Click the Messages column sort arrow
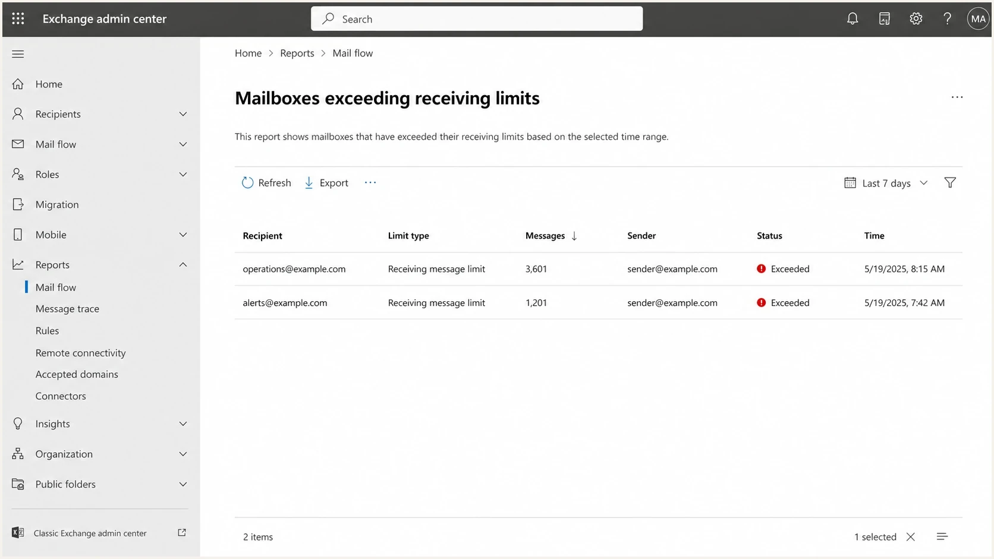 click(x=574, y=236)
